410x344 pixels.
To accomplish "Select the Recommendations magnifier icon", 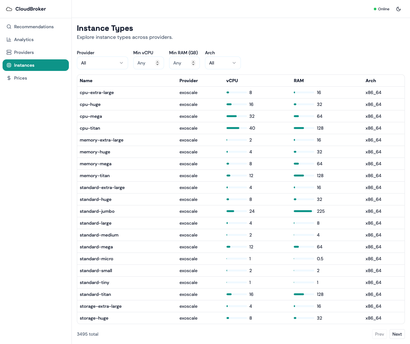I will [9, 27].
